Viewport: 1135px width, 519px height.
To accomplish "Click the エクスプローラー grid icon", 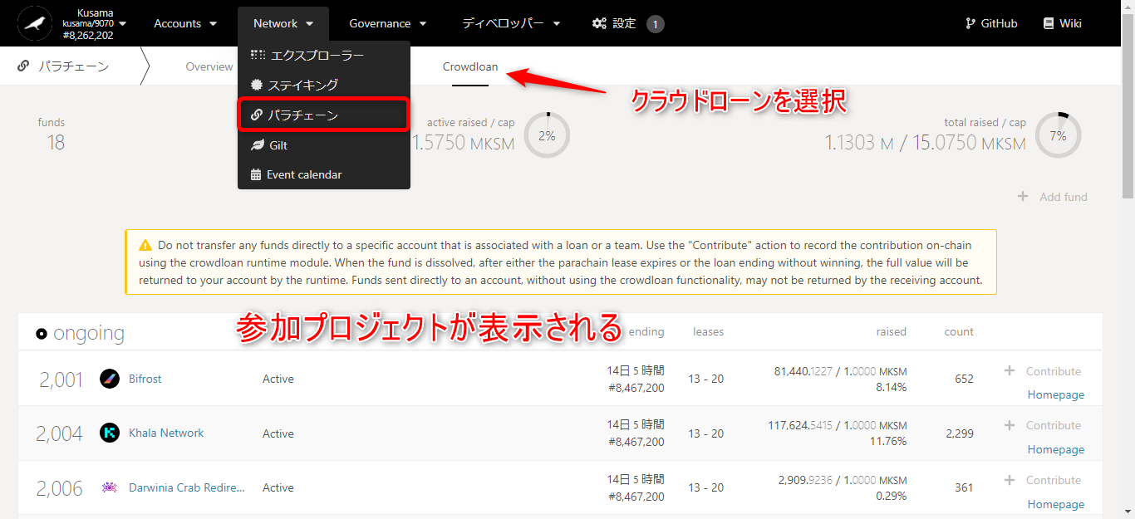I will pos(258,55).
